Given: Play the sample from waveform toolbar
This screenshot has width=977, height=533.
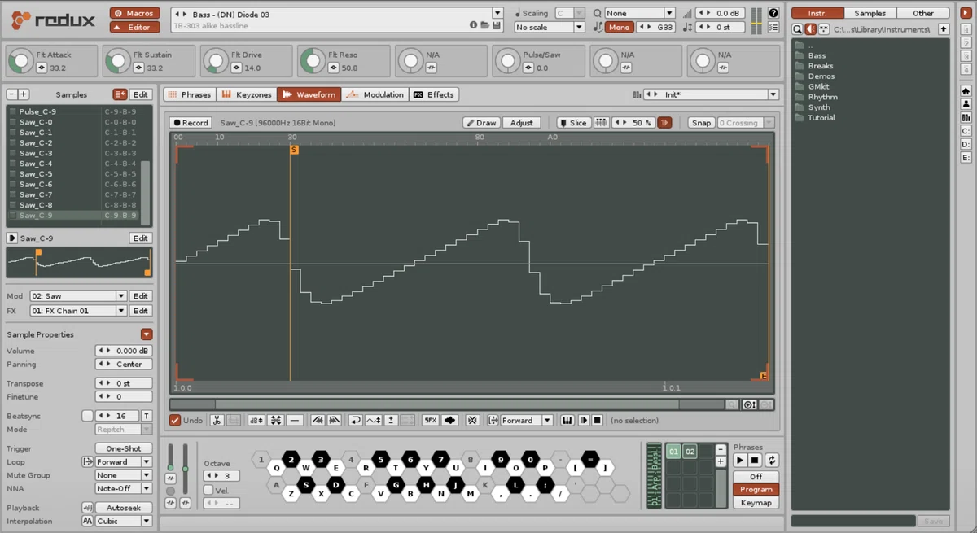Looking at the screenshot, I should [x=584, y=421].
